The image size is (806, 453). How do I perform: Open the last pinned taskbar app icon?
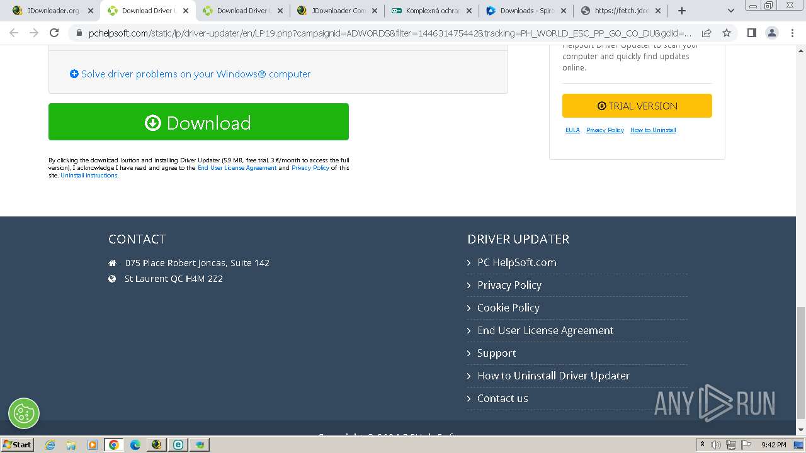coord(200,445)
